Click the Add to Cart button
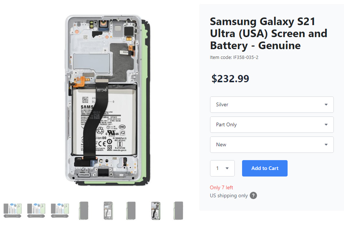Viewport: 344px width, 226px height. coord(265,168)
